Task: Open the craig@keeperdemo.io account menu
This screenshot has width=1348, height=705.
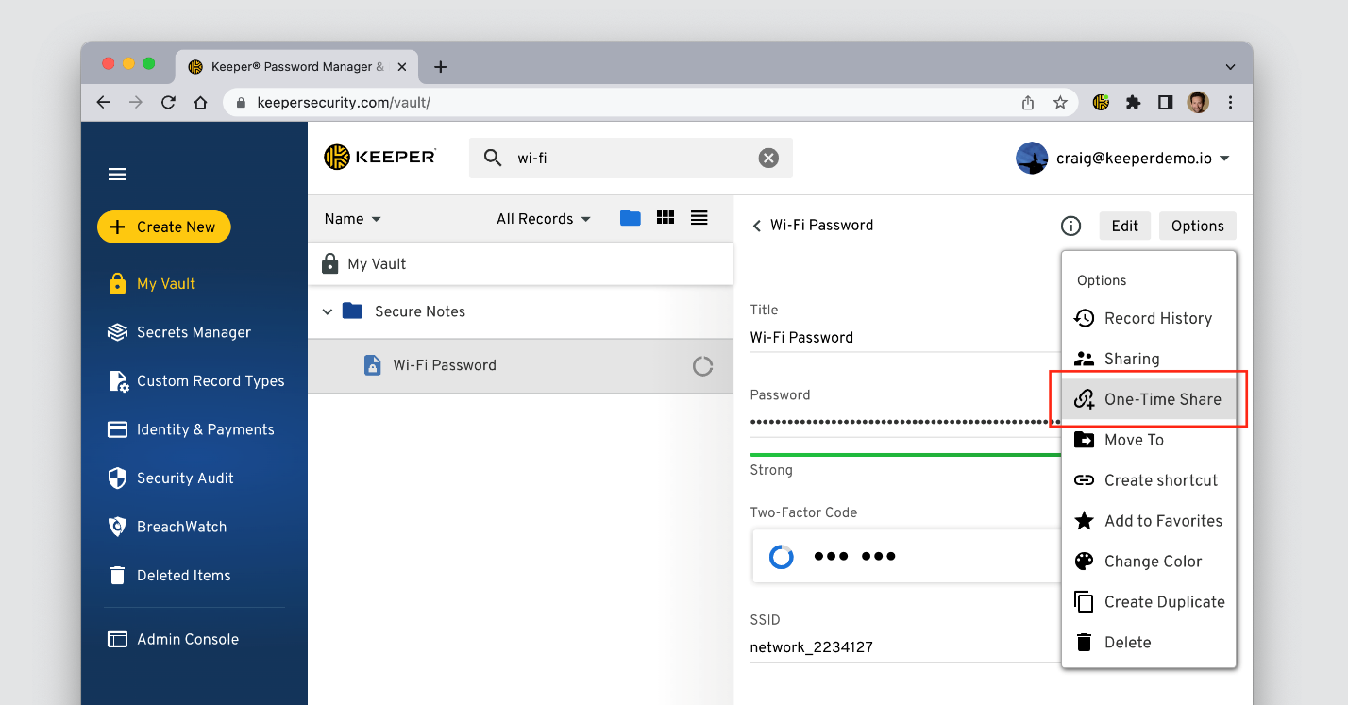Action: 1123,159
